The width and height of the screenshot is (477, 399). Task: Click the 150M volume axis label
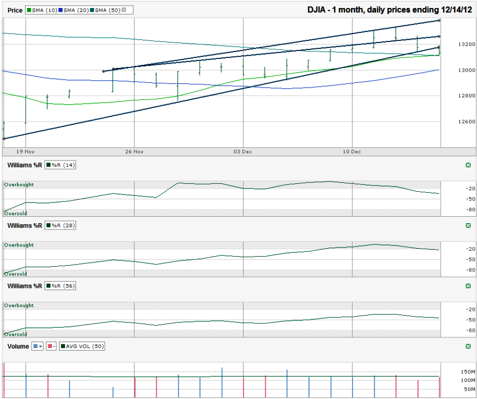468,372
